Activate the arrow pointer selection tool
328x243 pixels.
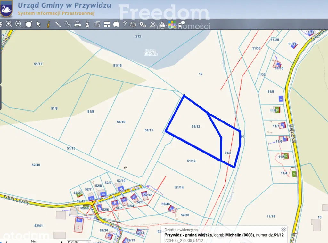click(x=39, y=24)
